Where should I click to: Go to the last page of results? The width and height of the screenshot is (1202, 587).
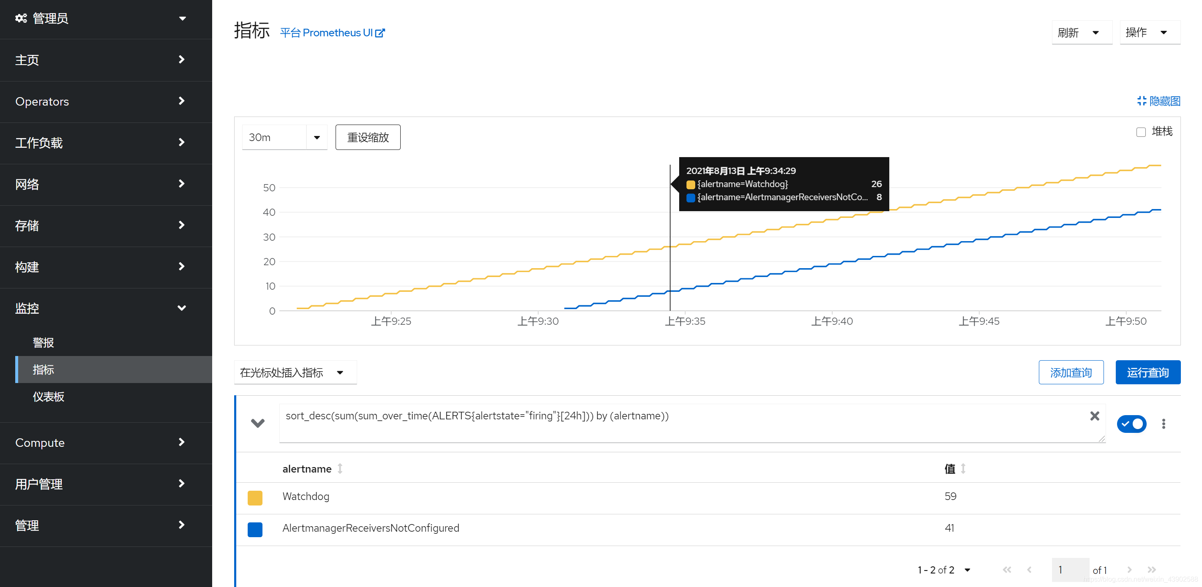pyautogui.click(x=1152, y=569)
